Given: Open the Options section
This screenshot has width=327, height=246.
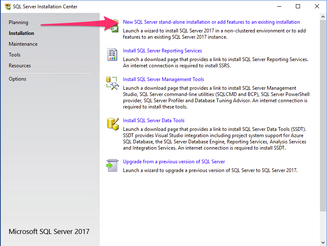Looking at the screenshot, I should tap(17, 79).
